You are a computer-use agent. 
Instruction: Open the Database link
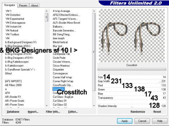(x=13, y=112)
